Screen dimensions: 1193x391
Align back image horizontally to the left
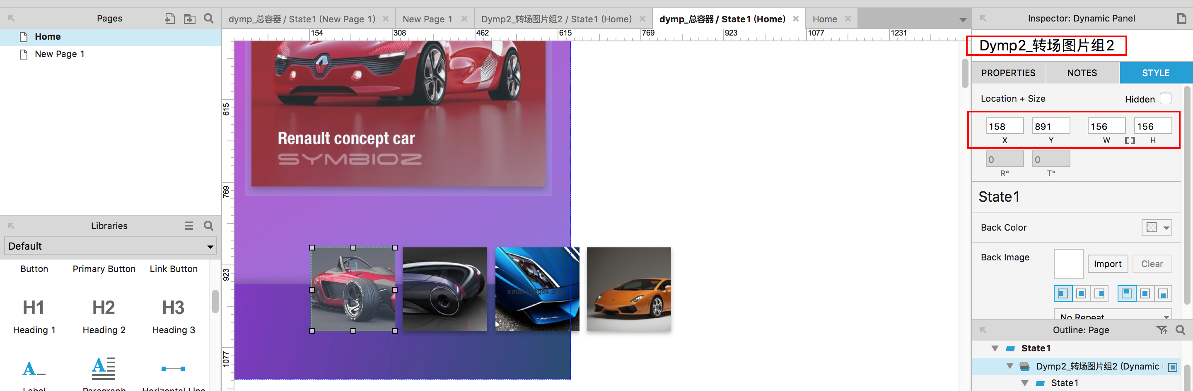coord(1063,293)
